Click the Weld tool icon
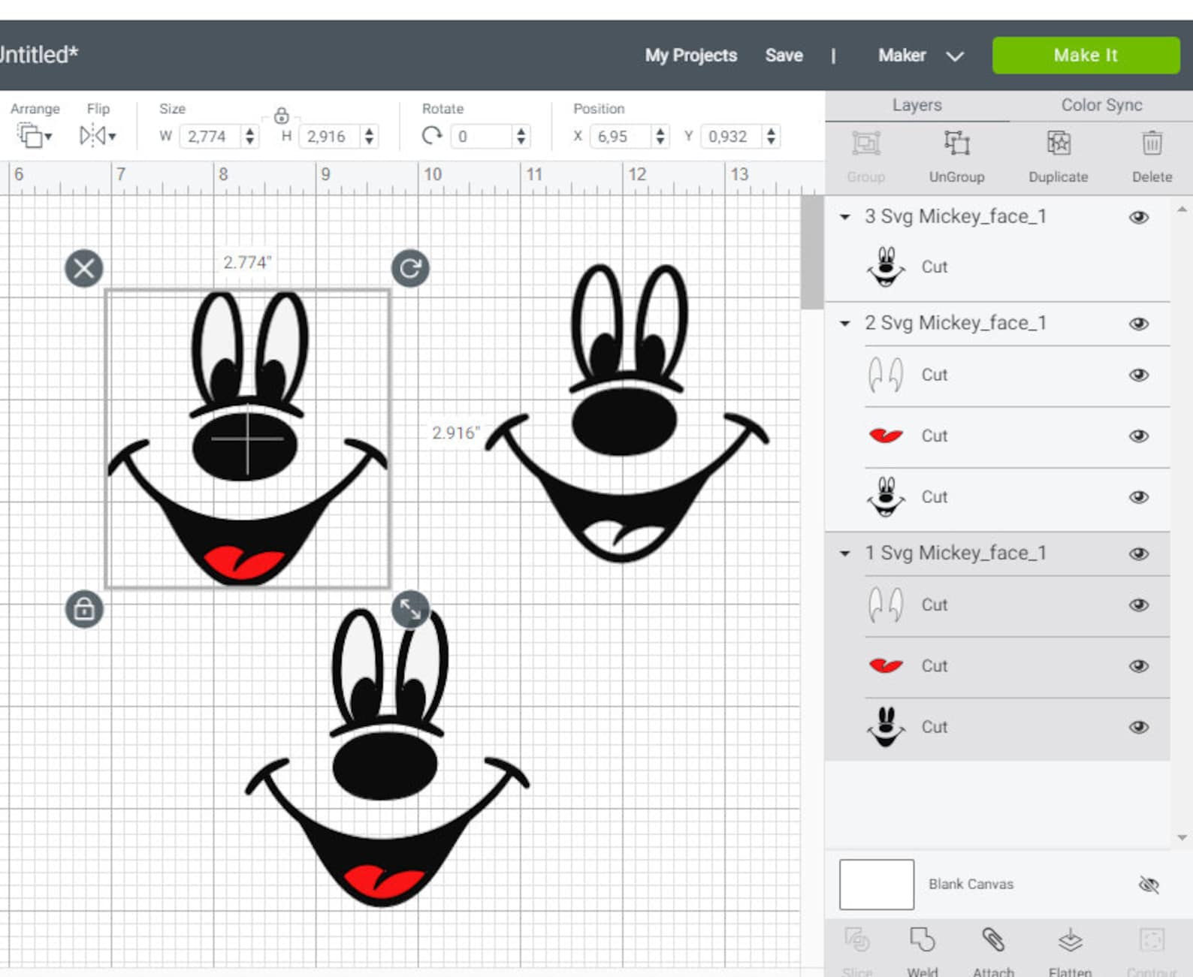 pos(922,940)
